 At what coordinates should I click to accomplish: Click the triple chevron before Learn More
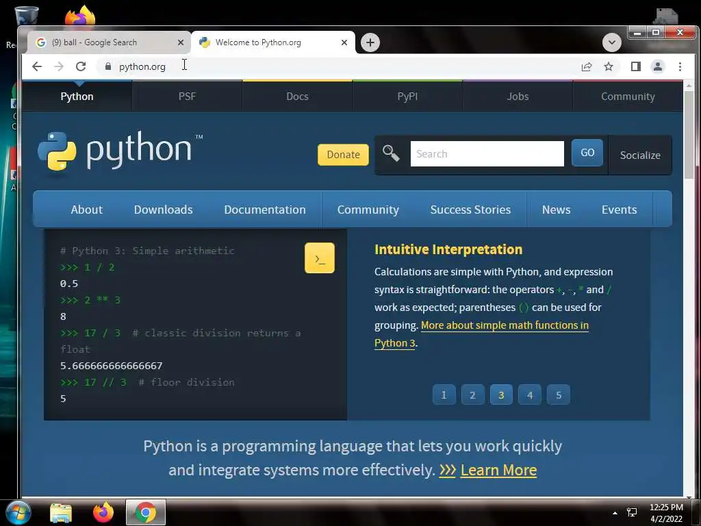(448, 470)
